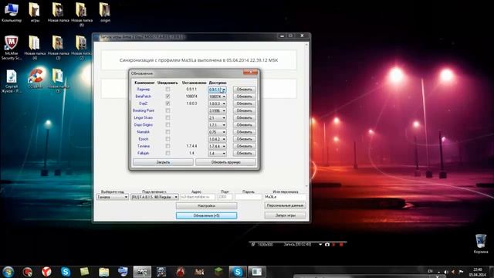Open the игры folder on desktop

pos(35,12)
